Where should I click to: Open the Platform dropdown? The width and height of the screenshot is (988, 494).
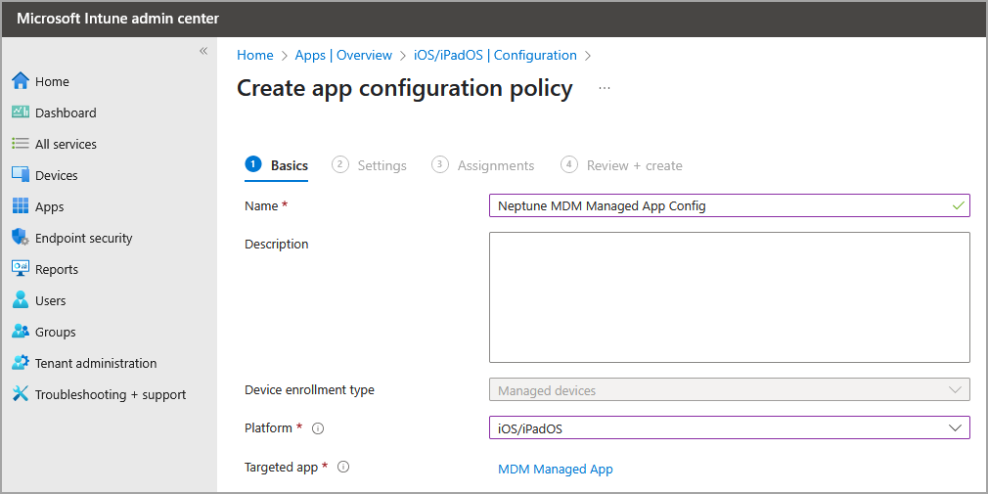[730, 427]
